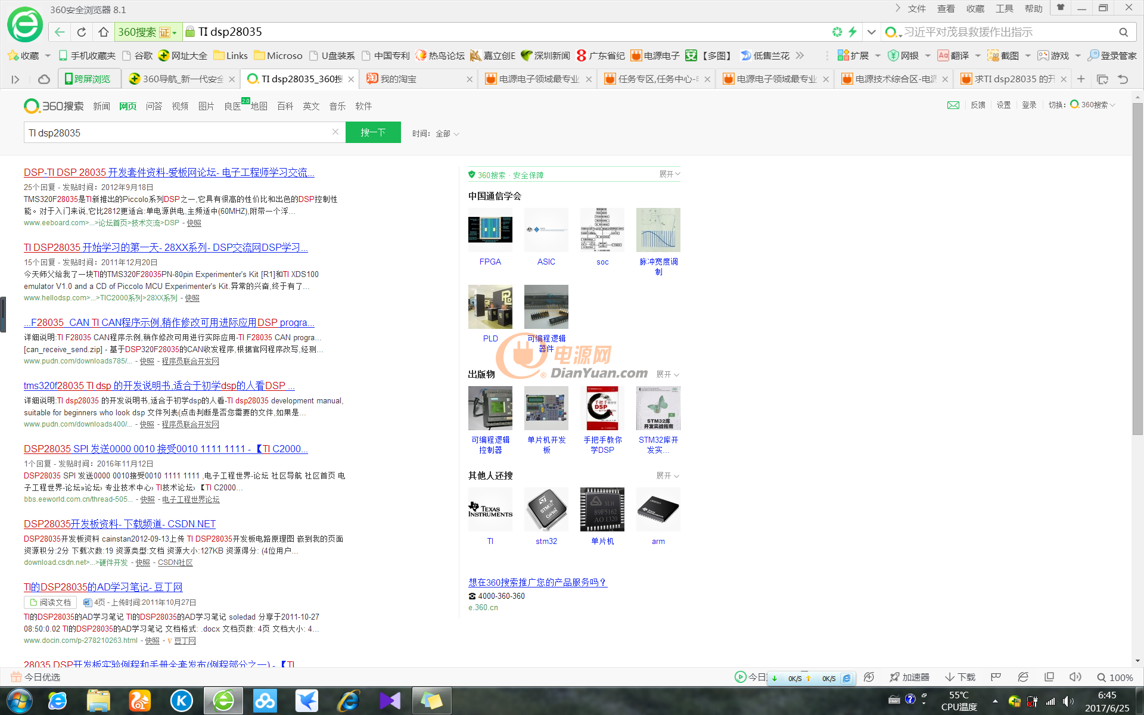Toggle 跨屏浏览 cross-screen browsing button
1144x715 pixels.
(x=88, y=79)
